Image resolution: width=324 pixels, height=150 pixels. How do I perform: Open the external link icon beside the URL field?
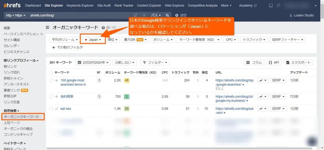point(135,15)
